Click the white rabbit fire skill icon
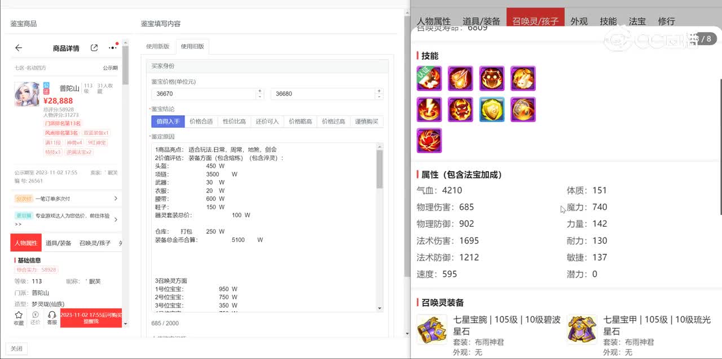722x359 pixels. pos(523,78)
